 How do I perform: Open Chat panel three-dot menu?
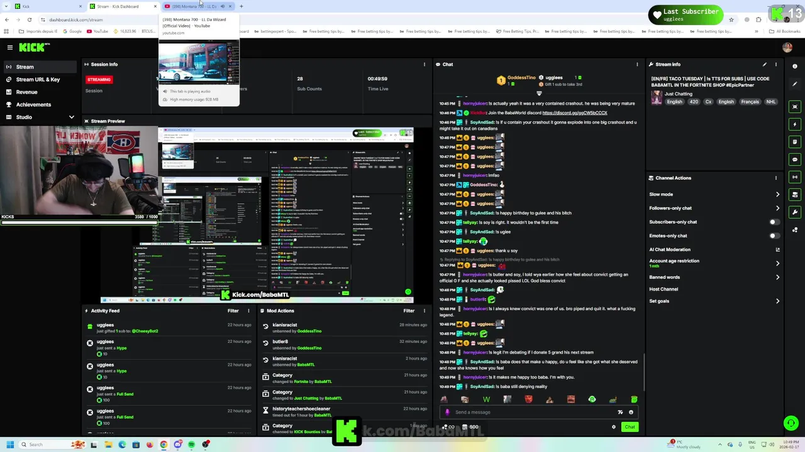pyautogui.click(x=637, y=64)
